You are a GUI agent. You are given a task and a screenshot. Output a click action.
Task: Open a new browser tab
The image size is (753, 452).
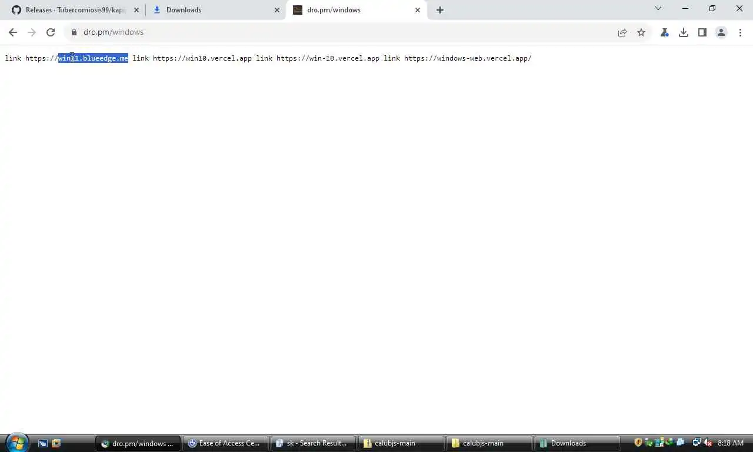click(x=440, y=10)
